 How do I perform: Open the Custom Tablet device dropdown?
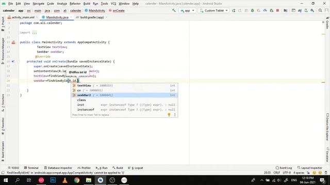213,10
